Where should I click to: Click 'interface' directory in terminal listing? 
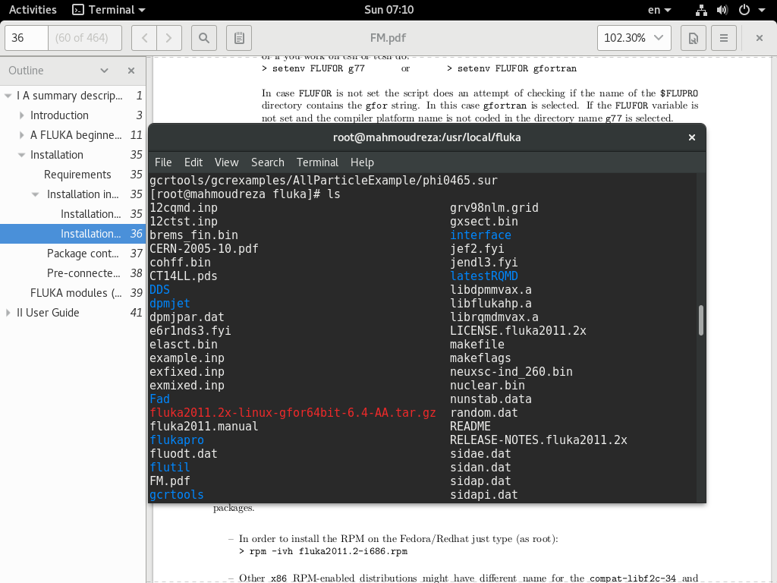480,235
